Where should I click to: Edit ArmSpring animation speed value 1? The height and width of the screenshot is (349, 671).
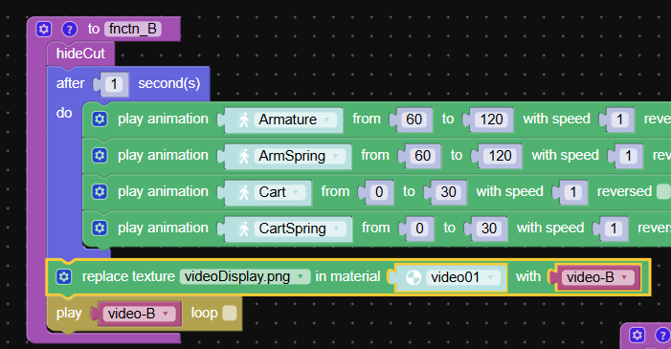[x=628, y=156]
